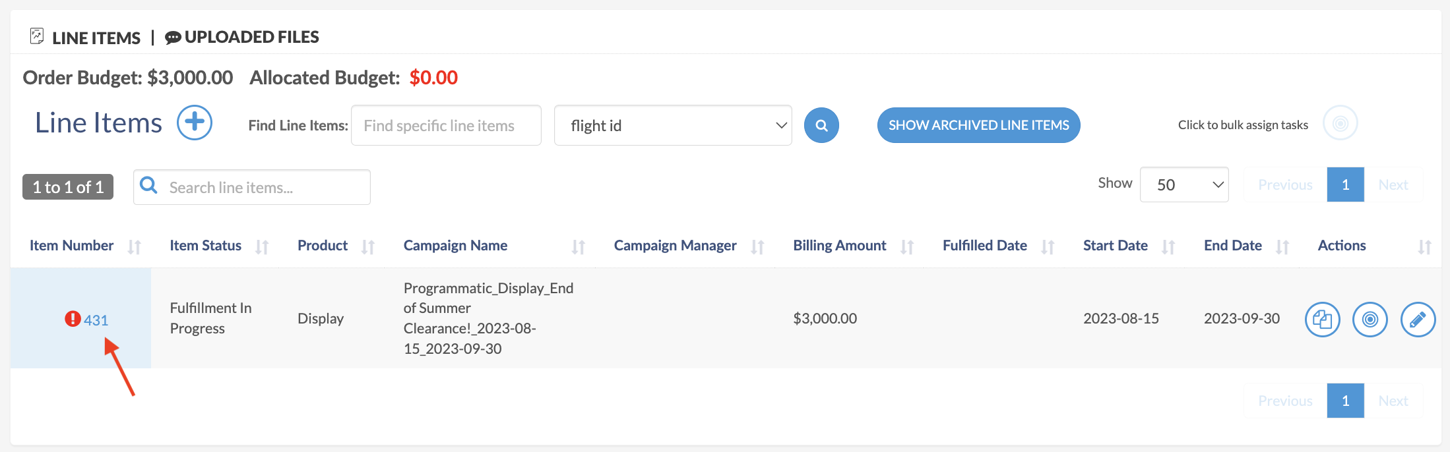The image size is (1450, 452).
Task: Click the add line item plus icon
Action: pyautogui.click(x=195, y=123)
